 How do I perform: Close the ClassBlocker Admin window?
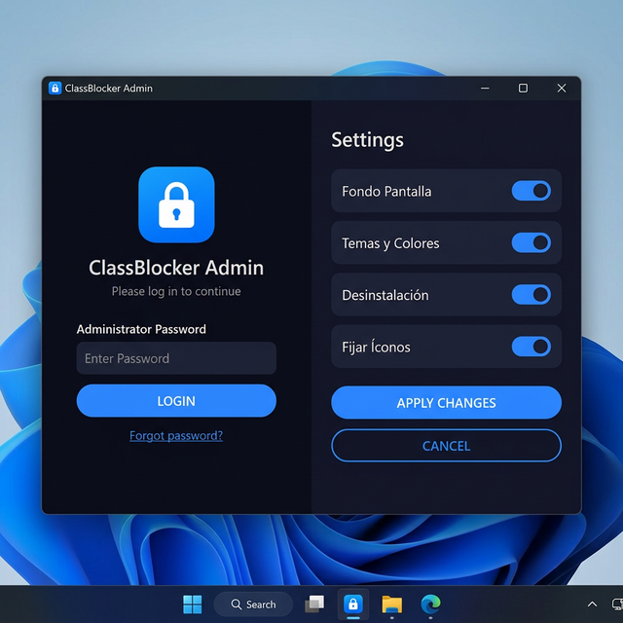coord(561,89)
